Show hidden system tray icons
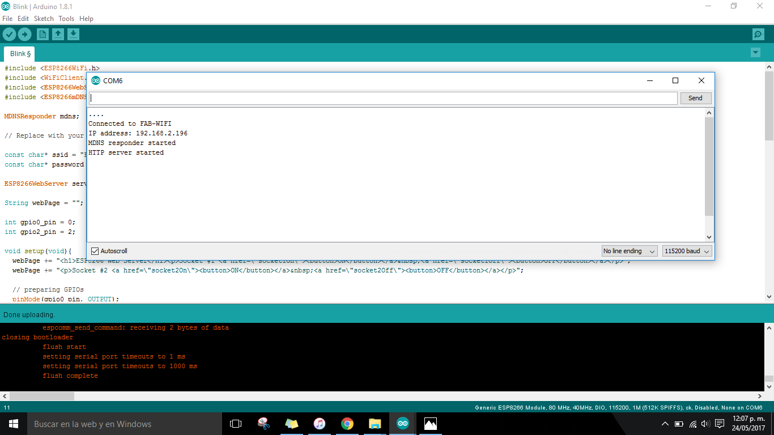The image size is (774, 435). [x=665, y=424]
